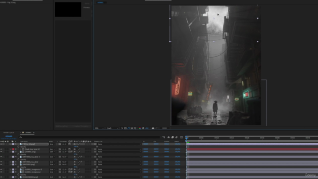The height and width of the screenshot is (179, 318).
Task: Open track matte dropdown for EMIT0001.png_glow 2
Action: (65, 157)
